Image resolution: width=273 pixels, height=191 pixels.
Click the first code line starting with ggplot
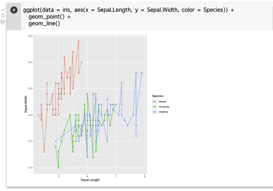[x=129, y=10]
